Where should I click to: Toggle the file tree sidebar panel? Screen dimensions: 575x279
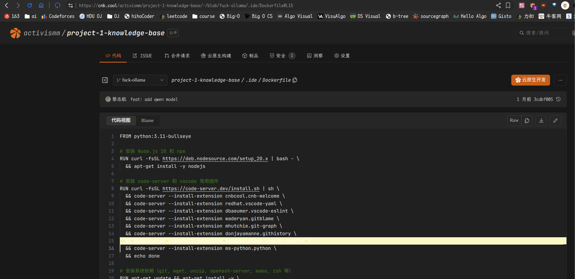pyautogui.click(x=105, y=80)
